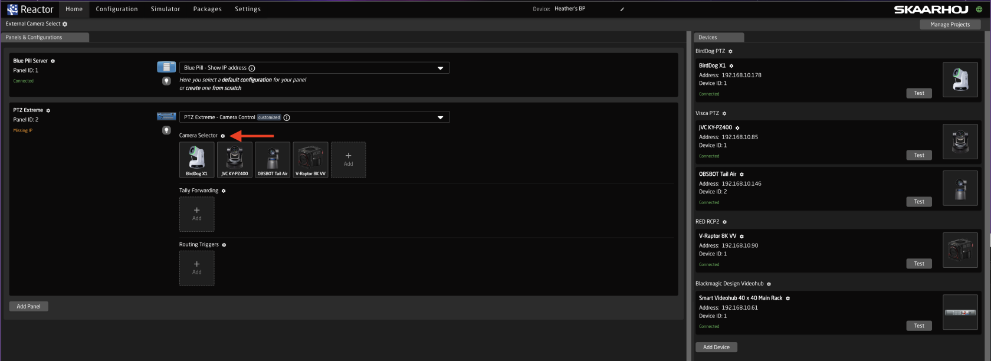Open V-Raptor 8K VV device settings gear
Image resolution: width=991 pixels, height=361 pixels.
741,237
